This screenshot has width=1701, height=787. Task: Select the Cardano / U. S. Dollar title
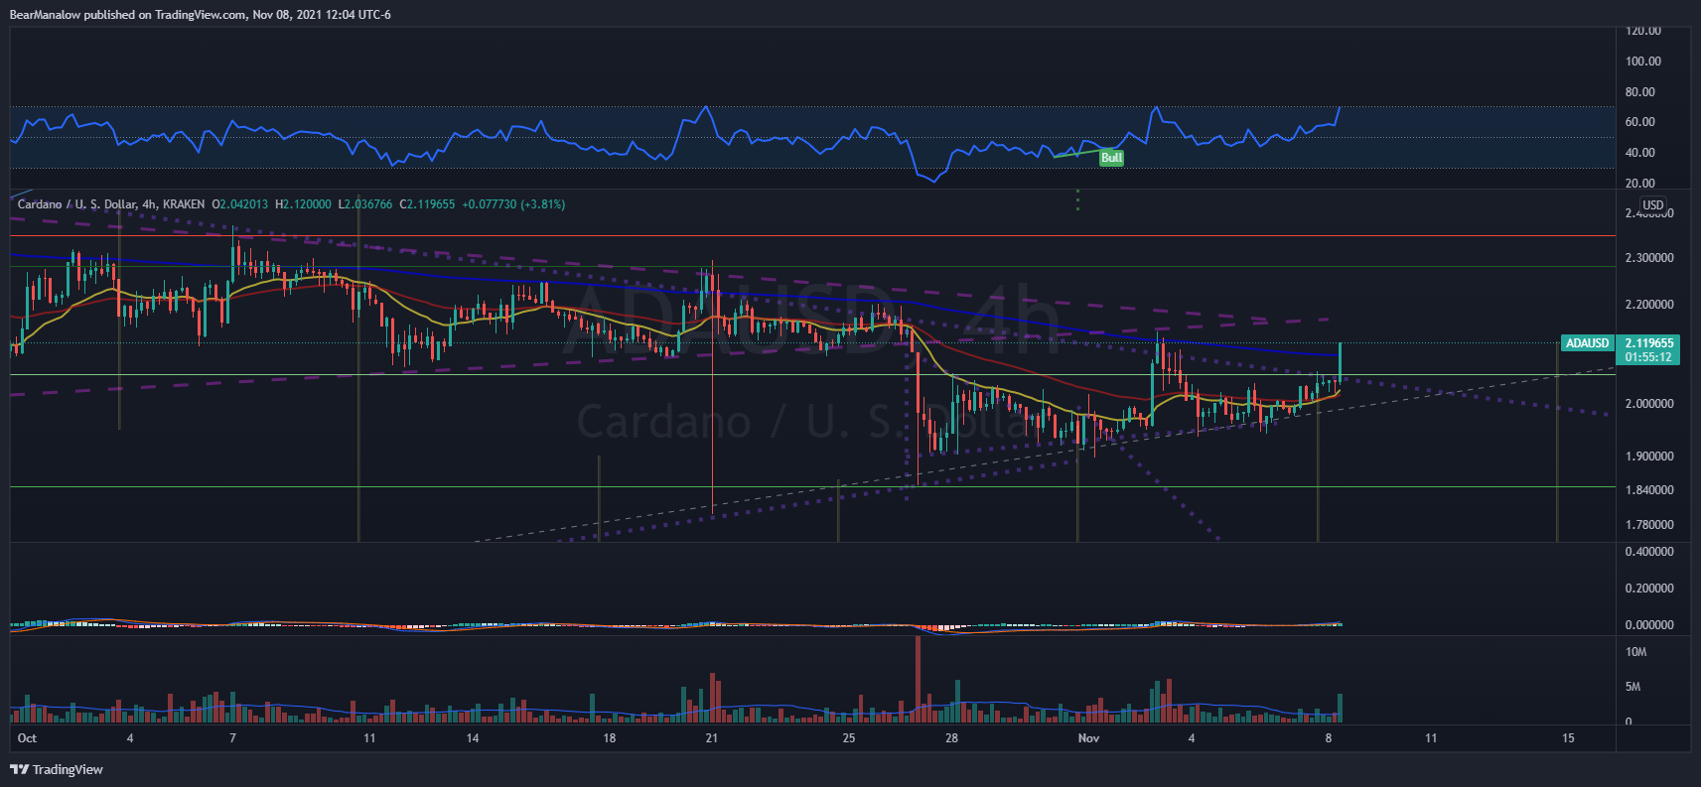(76, 204)
